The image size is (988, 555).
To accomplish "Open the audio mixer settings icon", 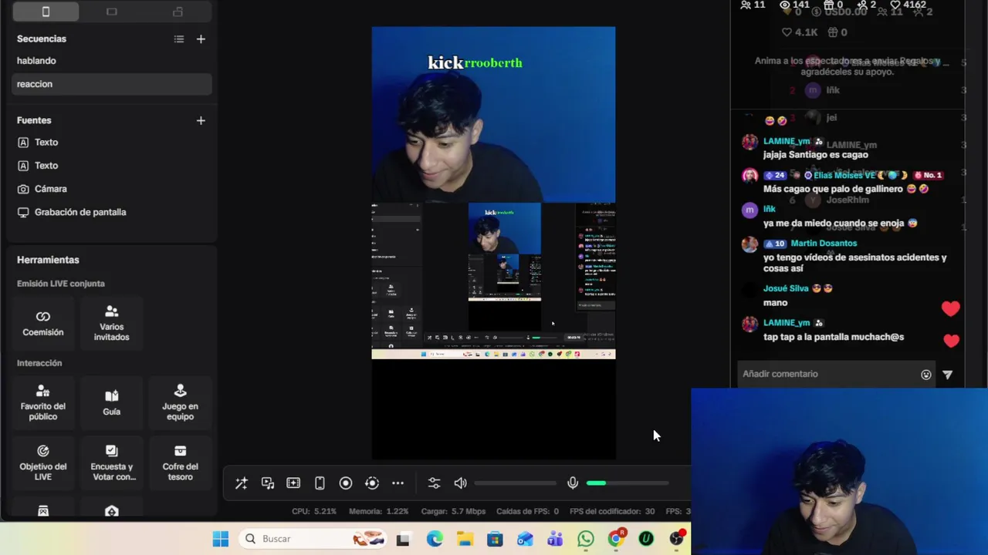I will click(x=434, y=483).
